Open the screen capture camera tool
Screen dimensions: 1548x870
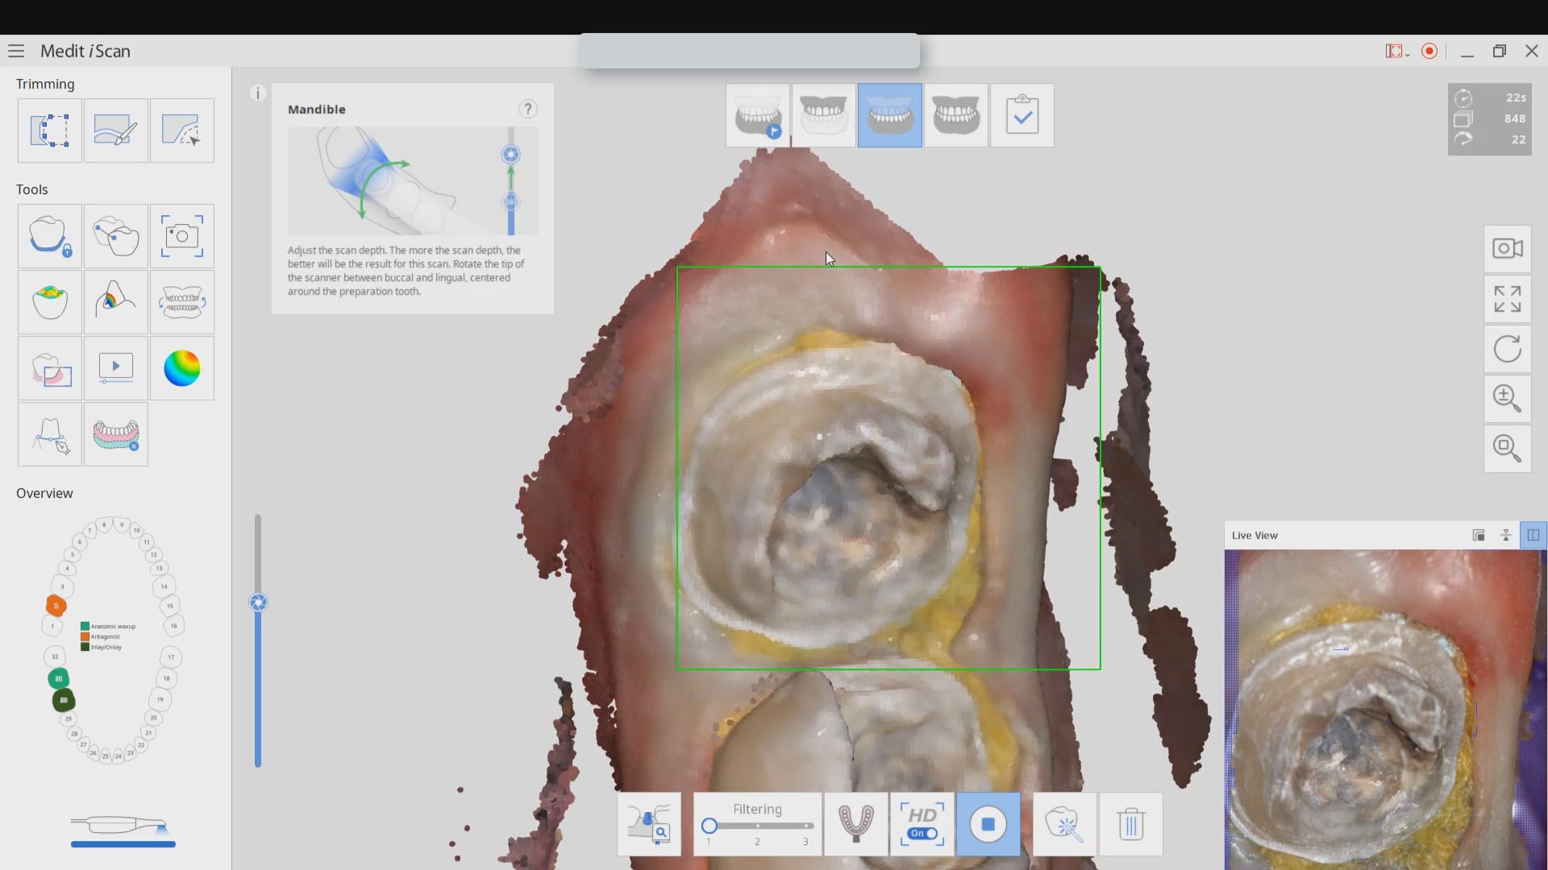tap(181, 236)
